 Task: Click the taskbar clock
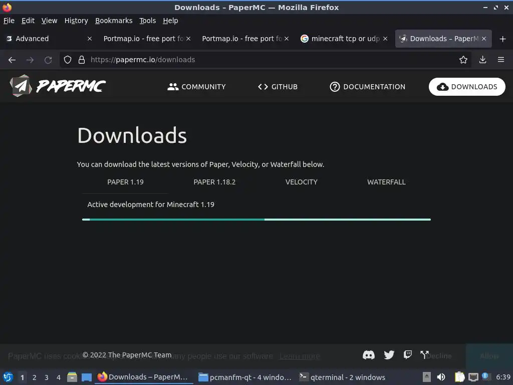(x=503, y=377)
